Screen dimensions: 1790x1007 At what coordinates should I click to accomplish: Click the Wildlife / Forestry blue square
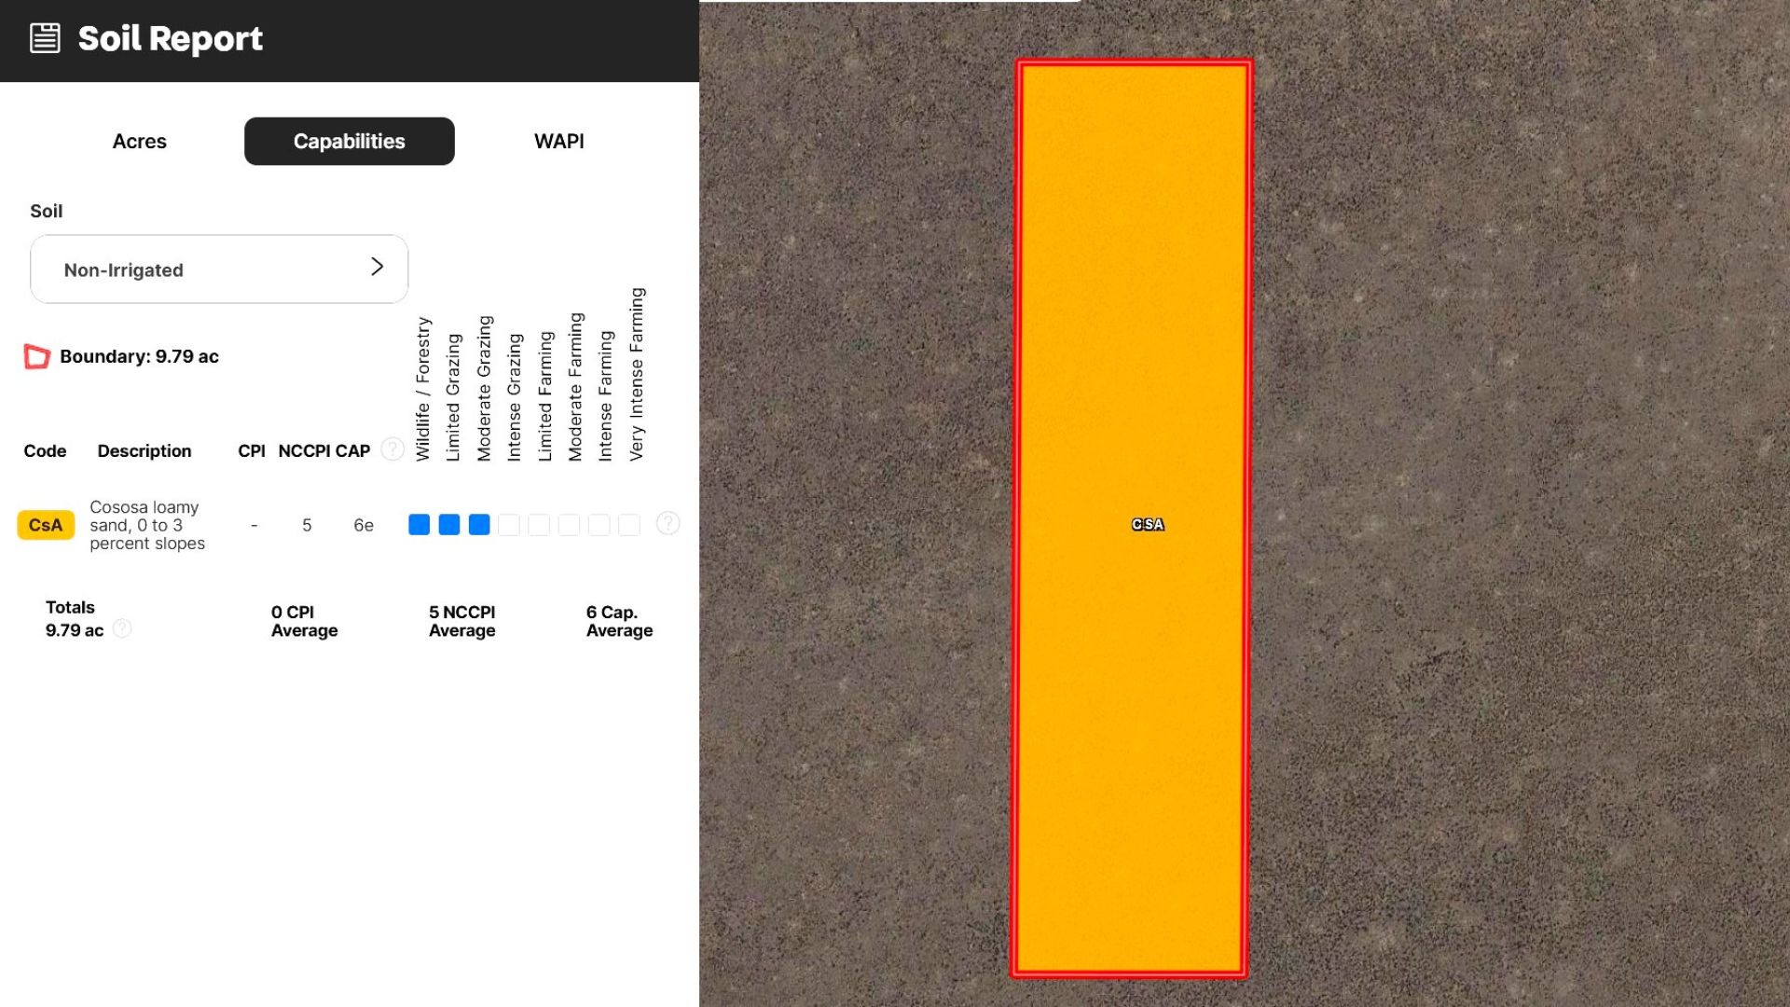coord(419,525)
